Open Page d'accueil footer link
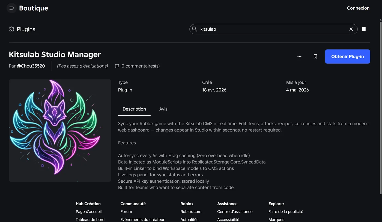 tap(89, 212)
